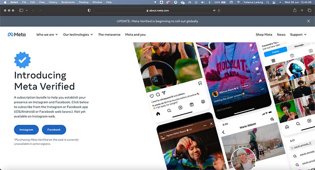Dismiss the Meta Verified update banner
Screen dimensions: 315x170
(308, 21)
